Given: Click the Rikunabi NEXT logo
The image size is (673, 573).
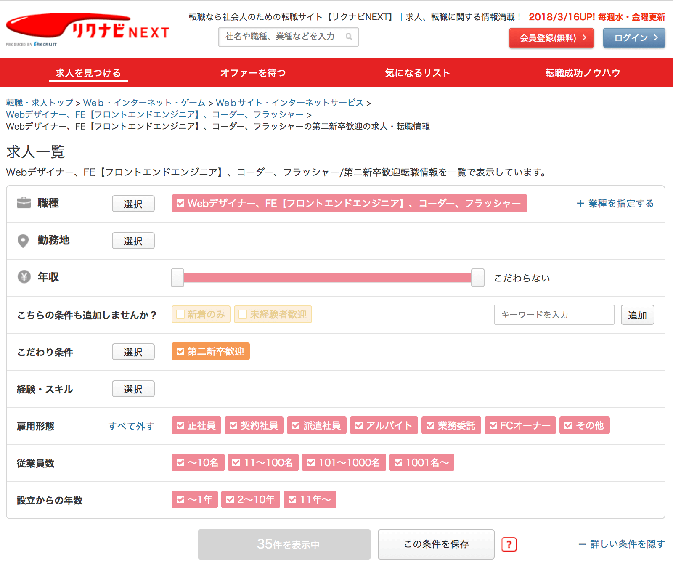Looking at the screenshot, I should pos(87,29).
